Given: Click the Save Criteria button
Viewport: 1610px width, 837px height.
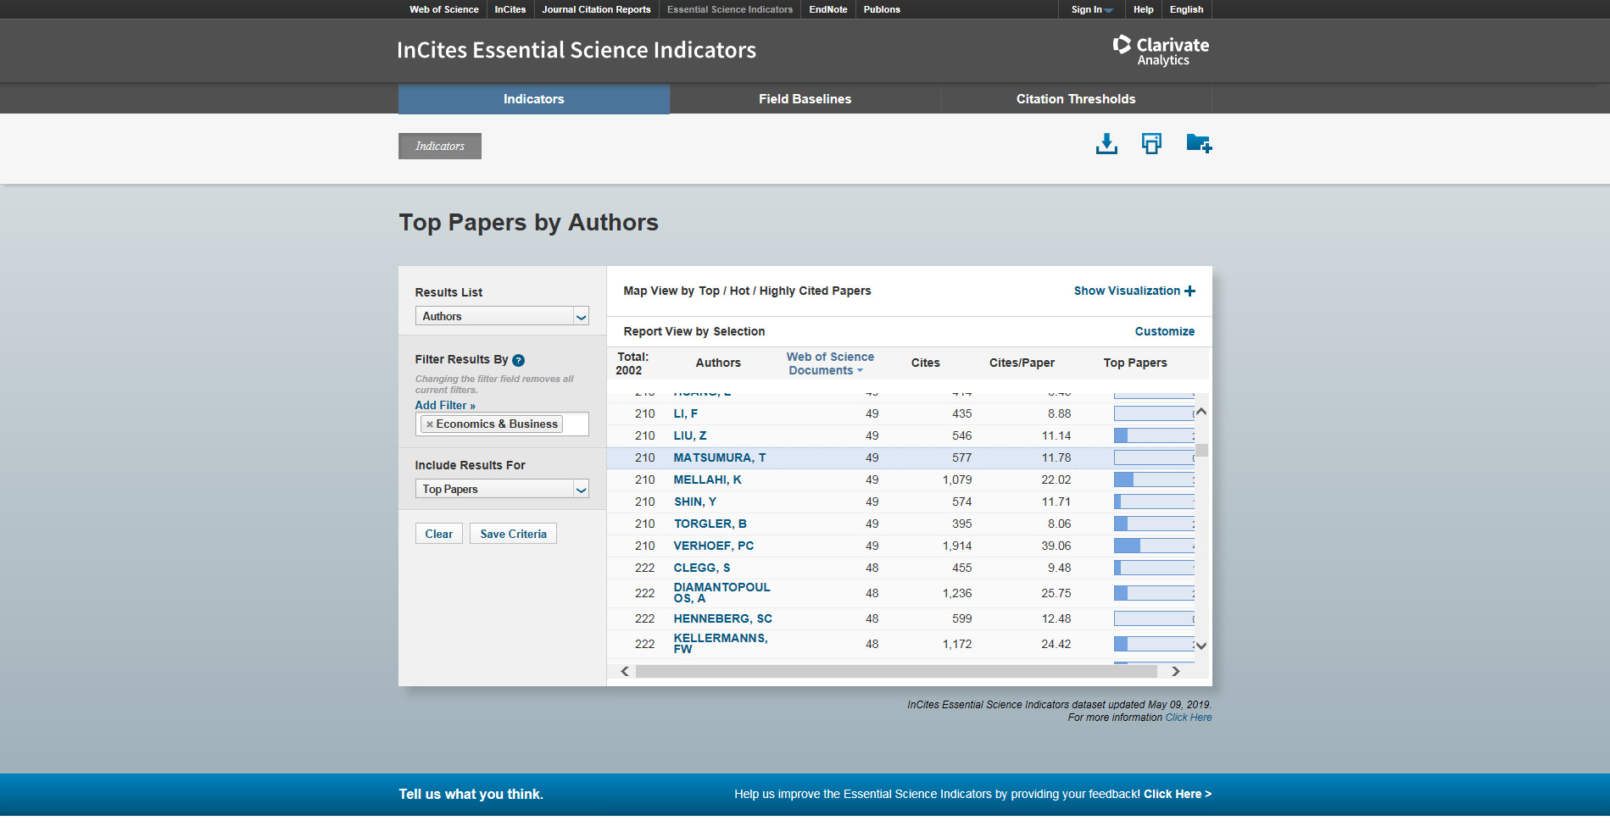Looking at the screenshot, I should 513,534.
